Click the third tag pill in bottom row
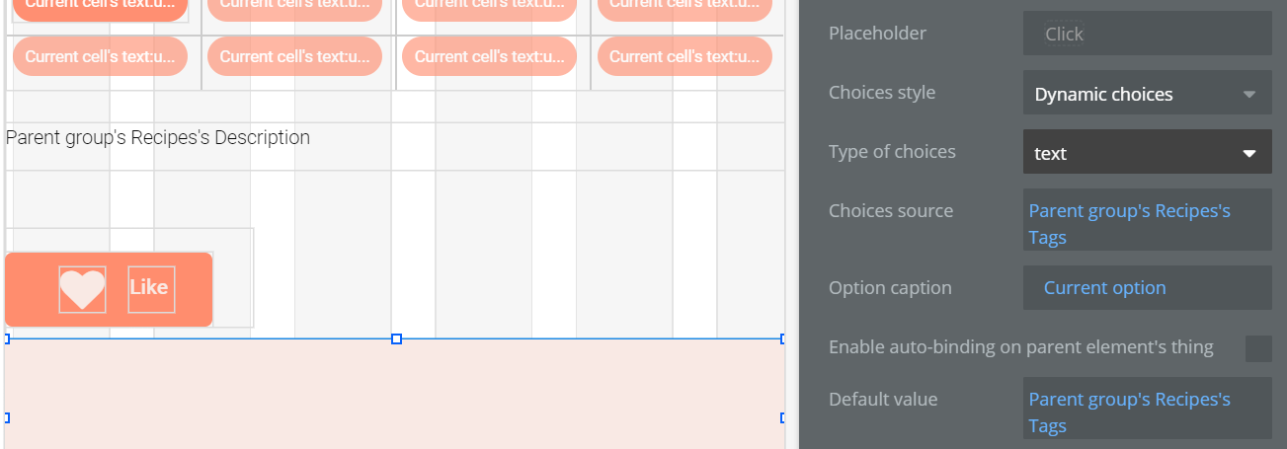This screenshot has height=449, width=1287. tap(489, 56)
